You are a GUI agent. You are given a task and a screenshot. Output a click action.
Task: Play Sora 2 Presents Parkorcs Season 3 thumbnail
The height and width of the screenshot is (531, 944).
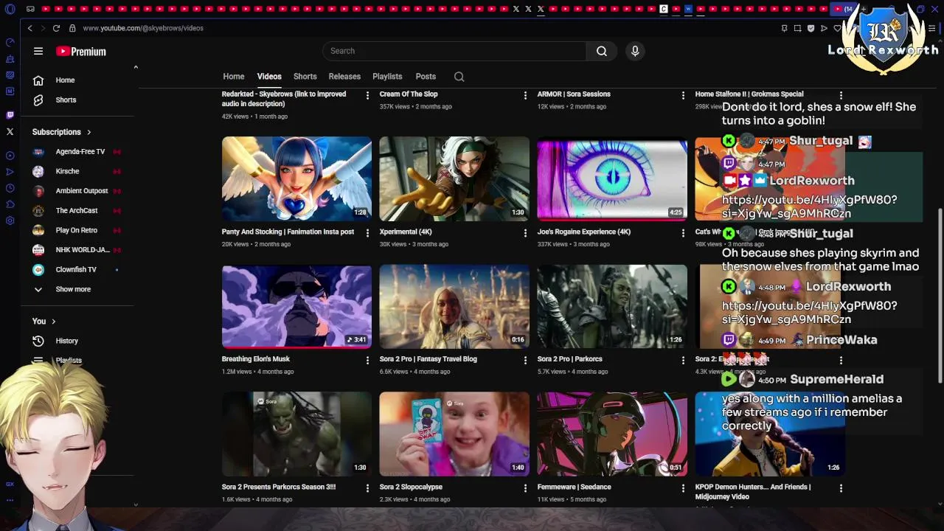[x=296, y=434]
